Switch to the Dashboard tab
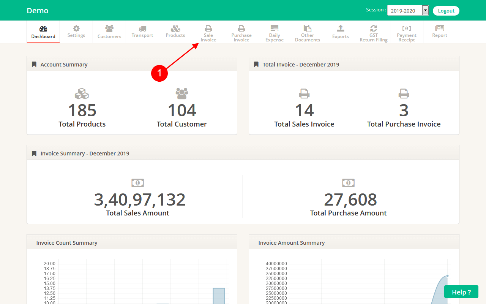The height and width of the screenshot is (304, 486). pos(43,32)
